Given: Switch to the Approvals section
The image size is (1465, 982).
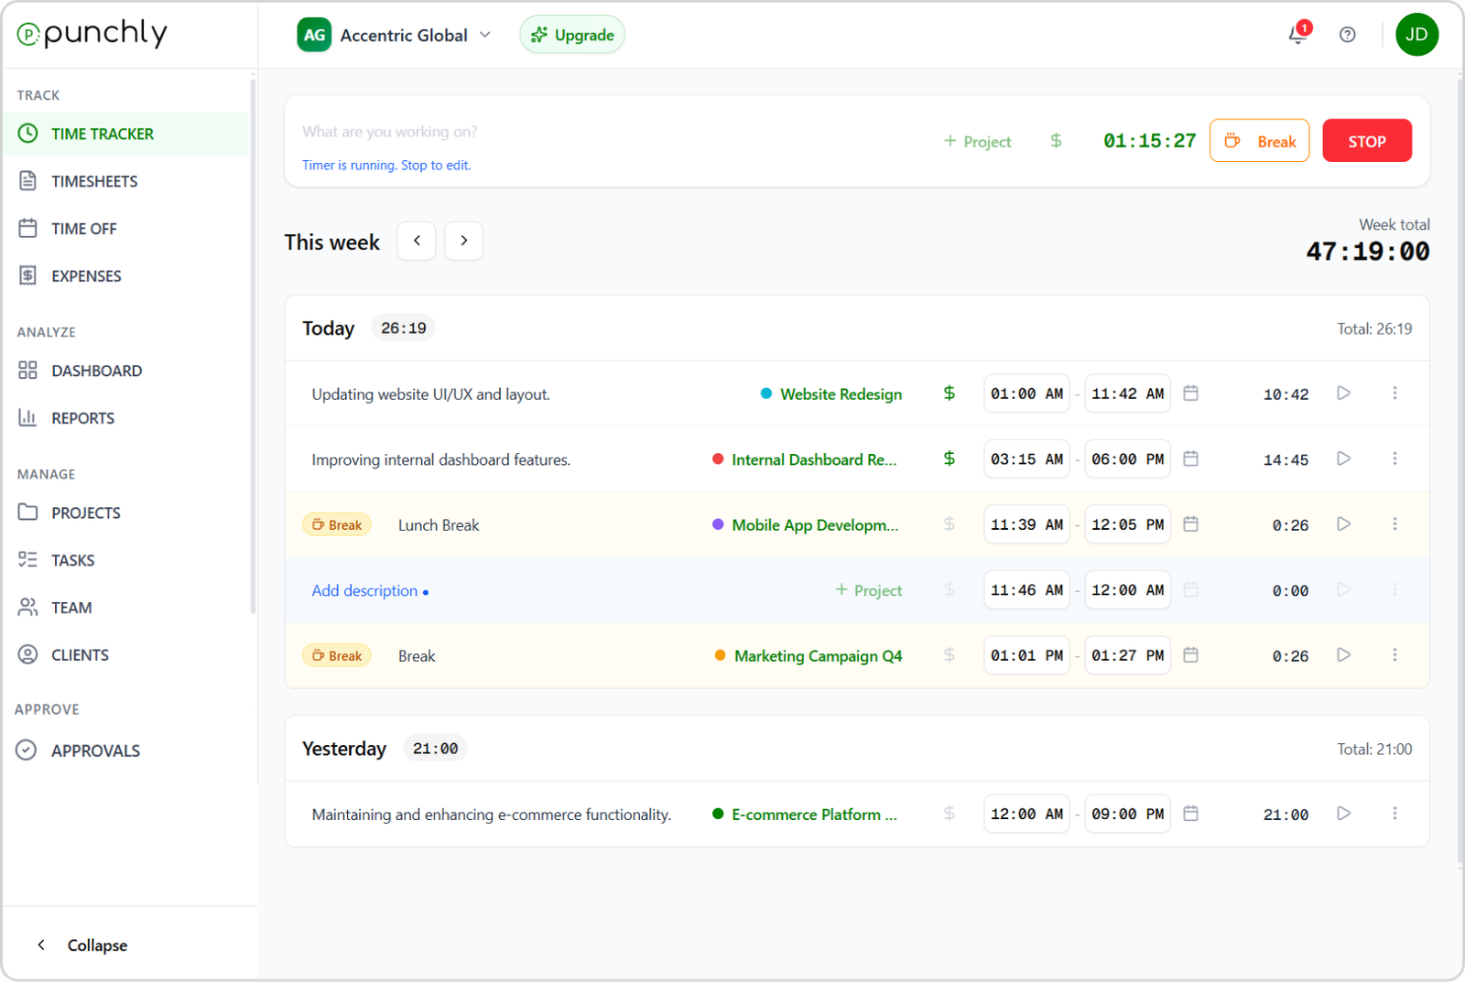Looking at the screenshot, I should click(95, 750).
